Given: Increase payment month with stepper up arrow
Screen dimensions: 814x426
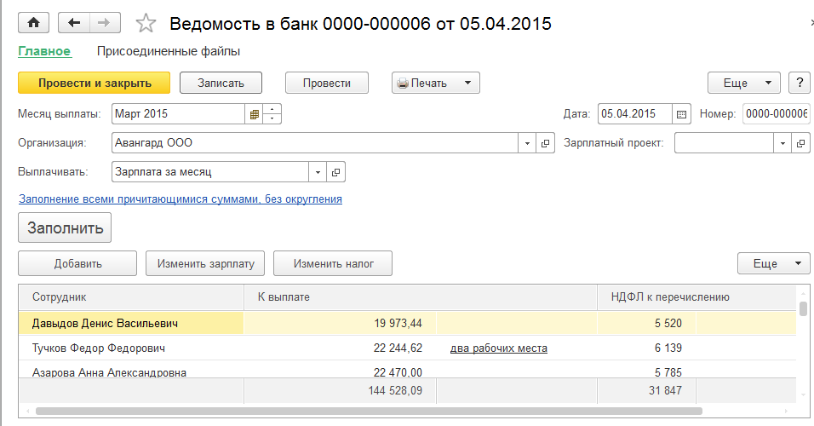Looking at the screenshot, I should 272,109.
